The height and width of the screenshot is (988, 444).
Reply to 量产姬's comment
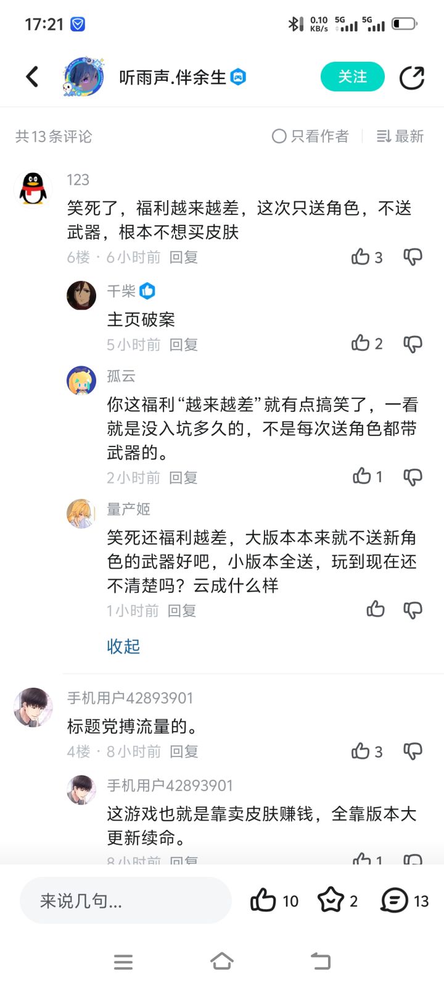[182, 611]
